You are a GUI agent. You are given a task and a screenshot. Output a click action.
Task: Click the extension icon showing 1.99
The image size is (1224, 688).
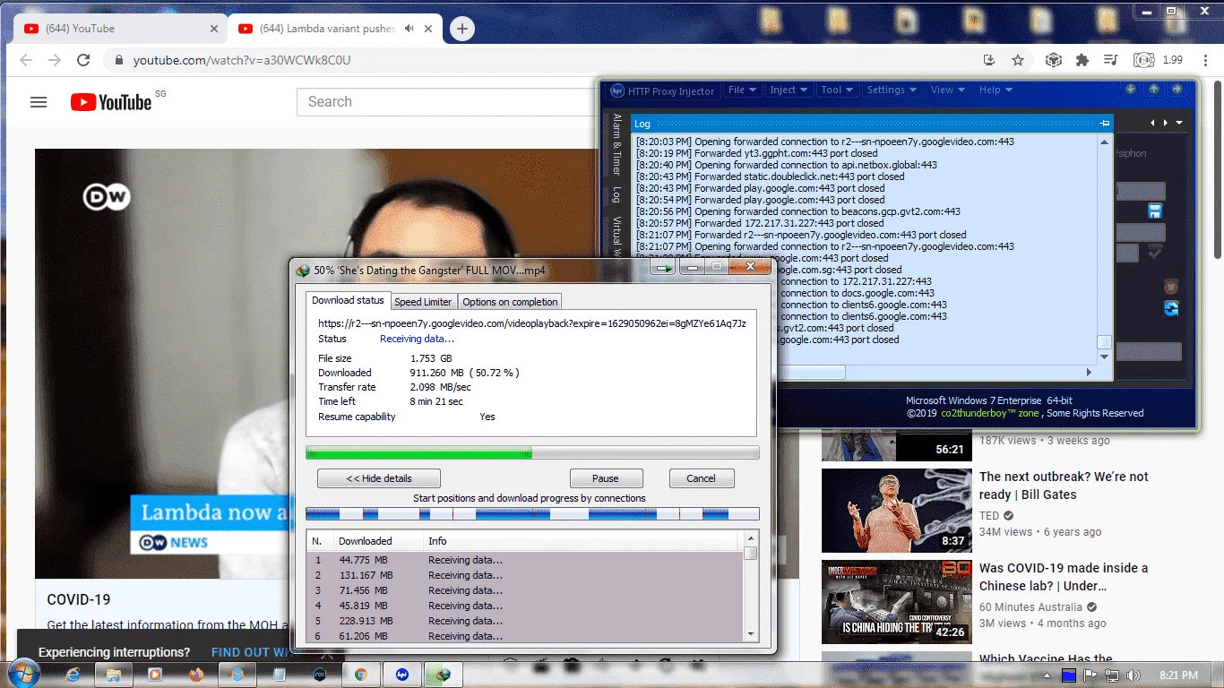[1157, 60]
